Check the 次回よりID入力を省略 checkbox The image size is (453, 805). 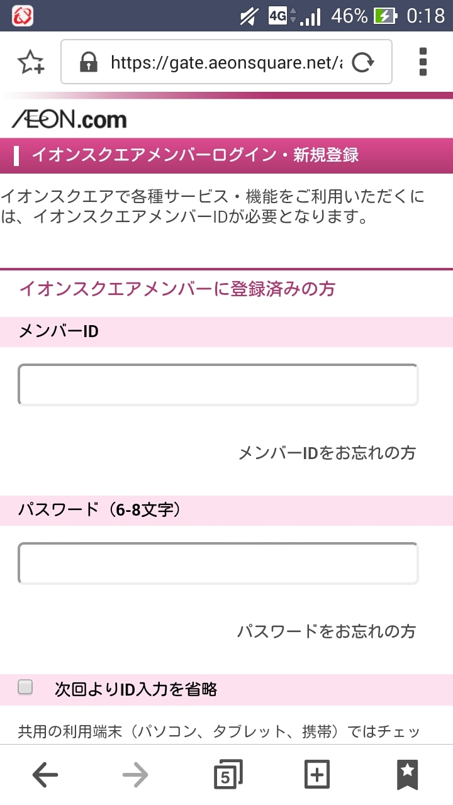click(x=25, y=687)
